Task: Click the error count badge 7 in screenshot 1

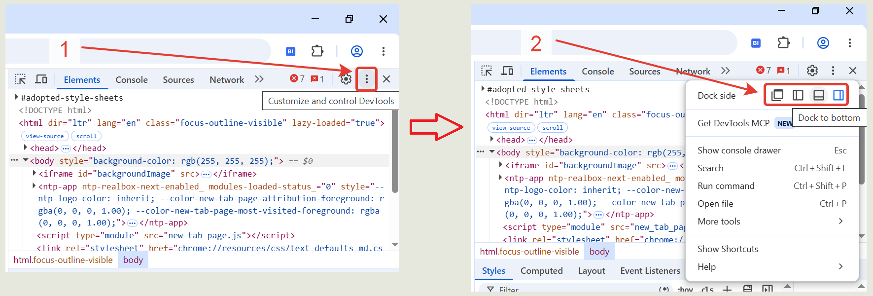Action: [297, 79]
